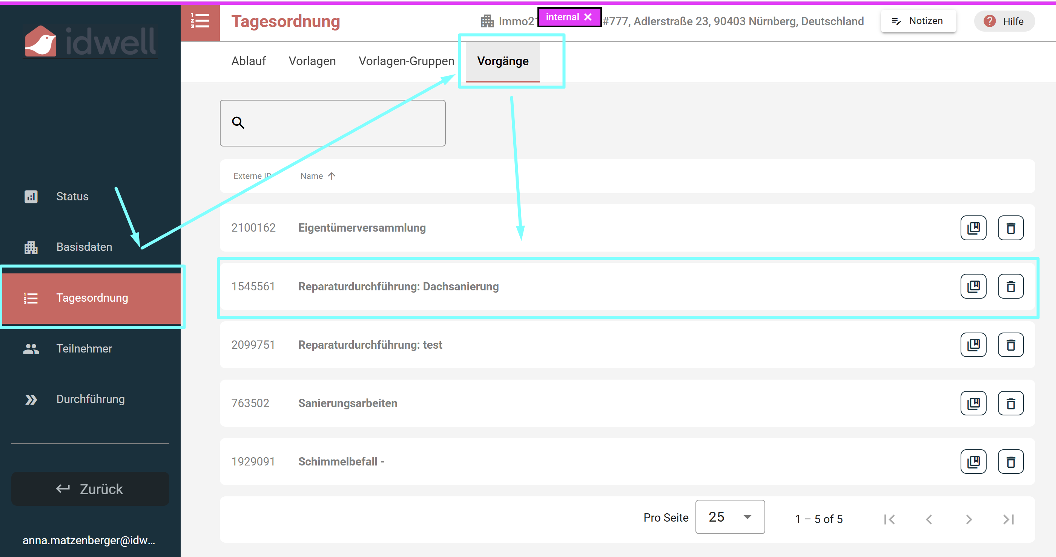
Task: Click the list menu icon beside Tagesordnung title
Action: (200, 21)
